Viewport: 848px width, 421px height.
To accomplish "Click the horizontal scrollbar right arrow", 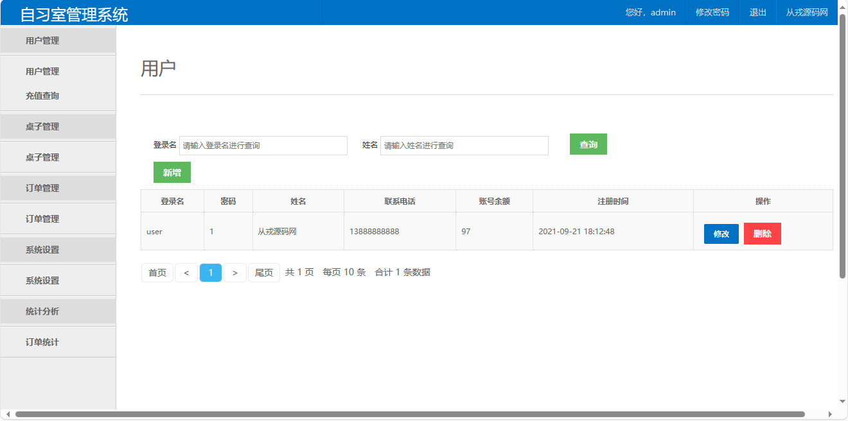I will [830, 415].
